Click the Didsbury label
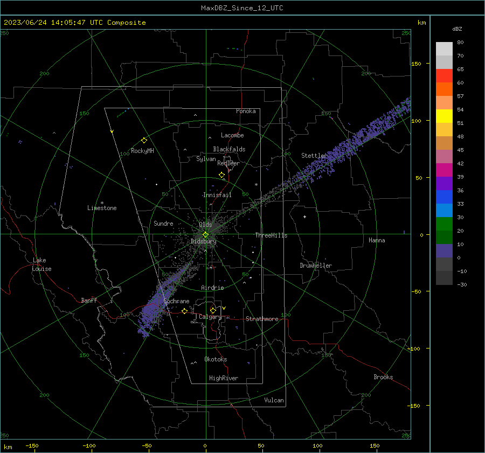The width and height of the screenshot is (485, 453). click(204, 241)
